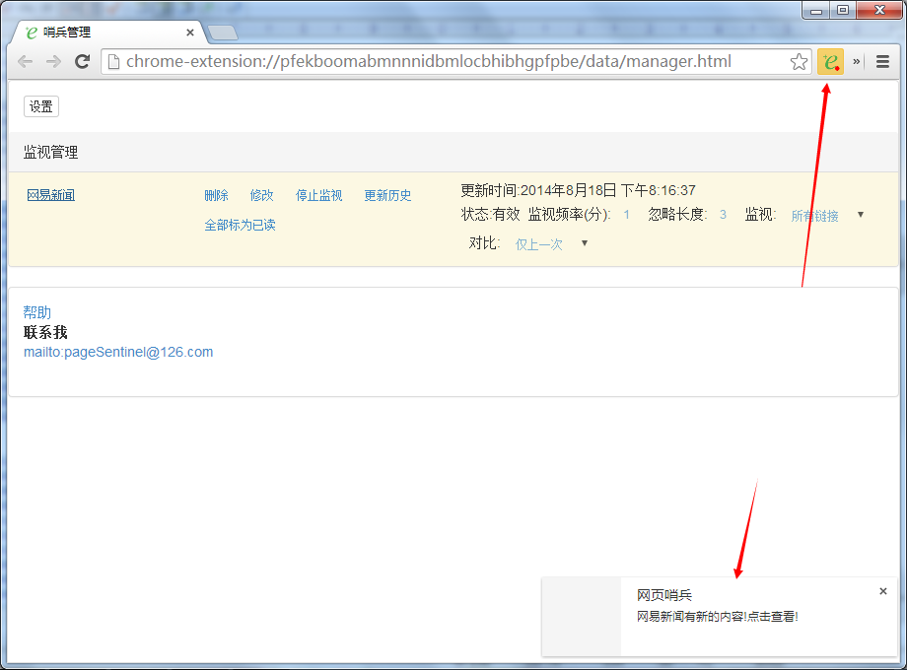View 更新历史 for 网易新闻

click(387, 196)
